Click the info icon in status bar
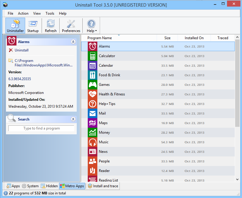 pos(6,193)
